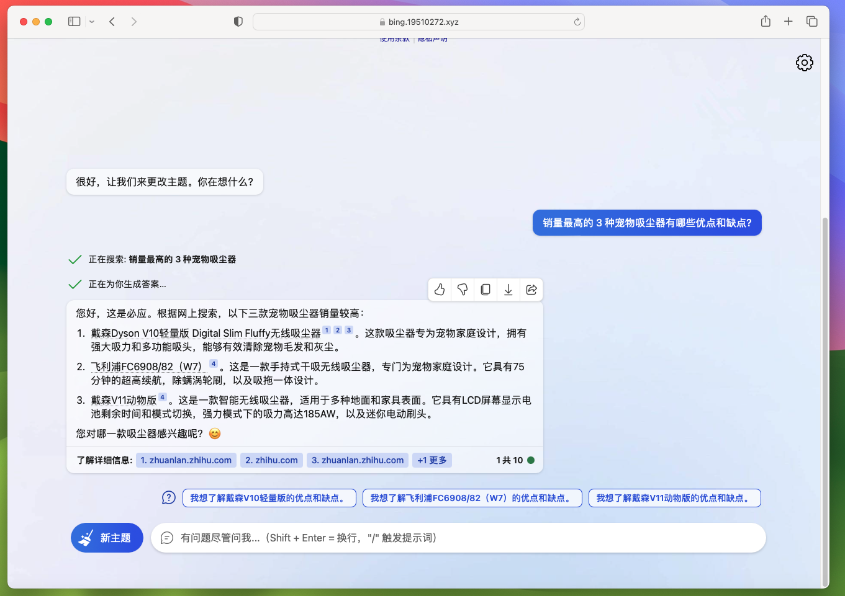Open Safari share menu
The image size is (845, 596).
pyautogui.click(x=766, y=21)
